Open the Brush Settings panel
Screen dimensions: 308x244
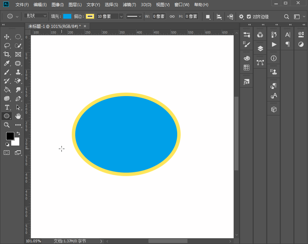click(x=247, y=44)
